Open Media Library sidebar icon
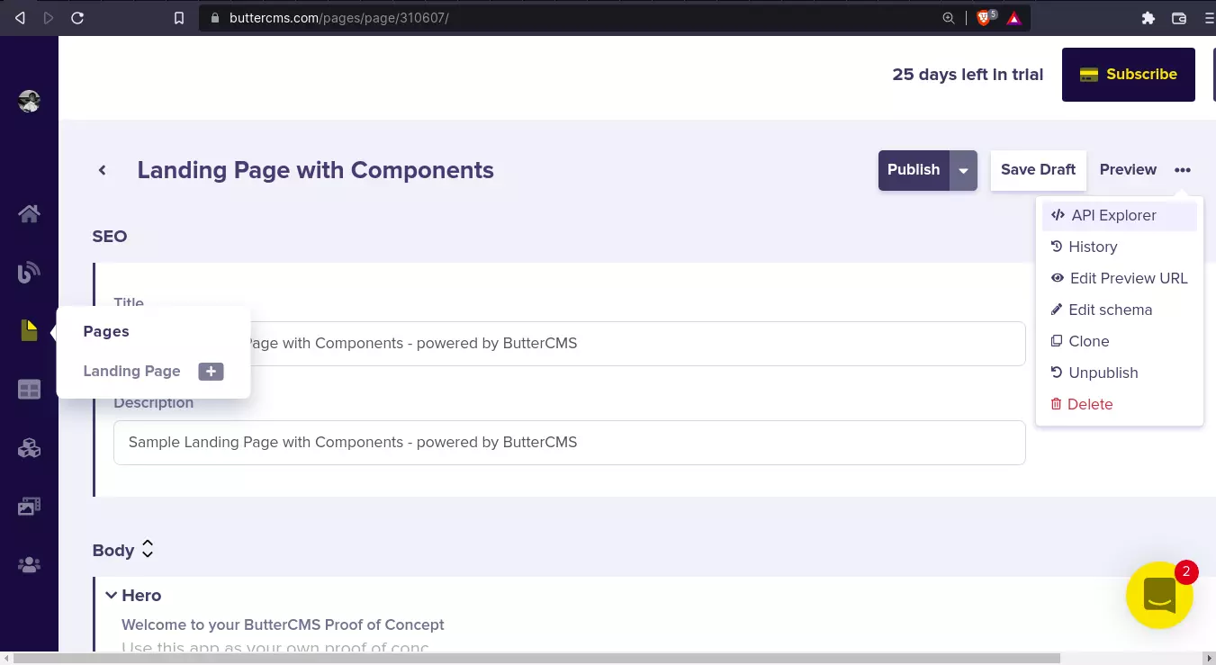 [29, 507]
